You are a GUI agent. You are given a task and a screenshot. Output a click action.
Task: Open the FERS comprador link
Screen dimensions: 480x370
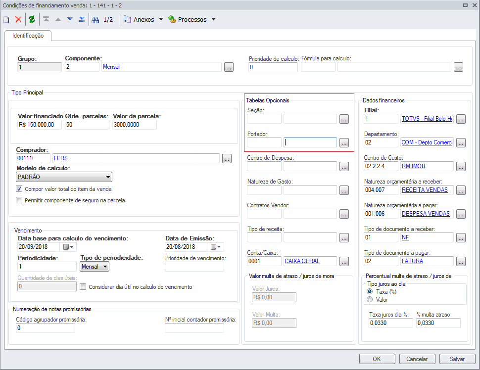pos(60,158)
